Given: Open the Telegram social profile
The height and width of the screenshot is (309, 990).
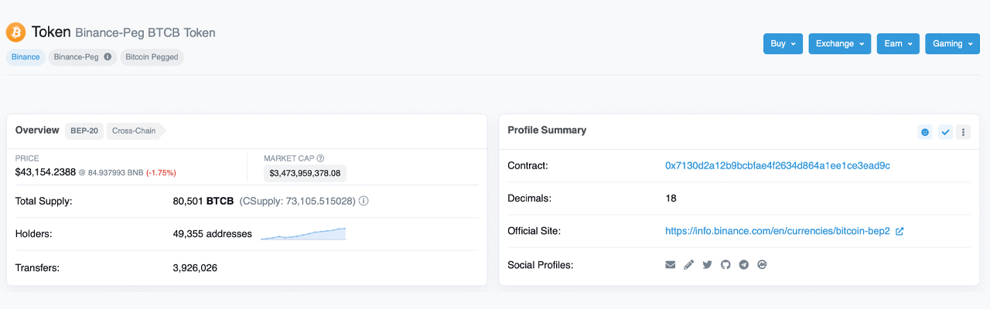Looking at the screenshot, I should click(744, 265).
